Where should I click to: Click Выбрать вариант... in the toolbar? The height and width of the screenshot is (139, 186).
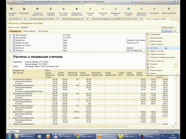(x=30, y=31)
